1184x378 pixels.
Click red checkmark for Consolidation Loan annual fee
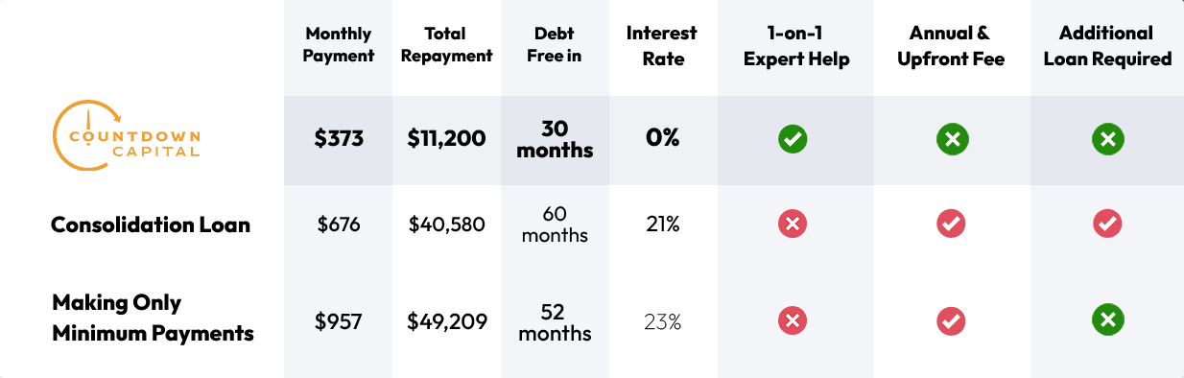point(951,224)
